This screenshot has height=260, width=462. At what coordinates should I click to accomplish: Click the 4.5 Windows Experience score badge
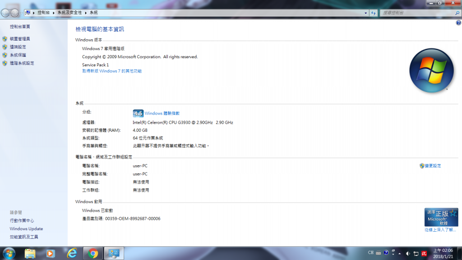point(138,113)
